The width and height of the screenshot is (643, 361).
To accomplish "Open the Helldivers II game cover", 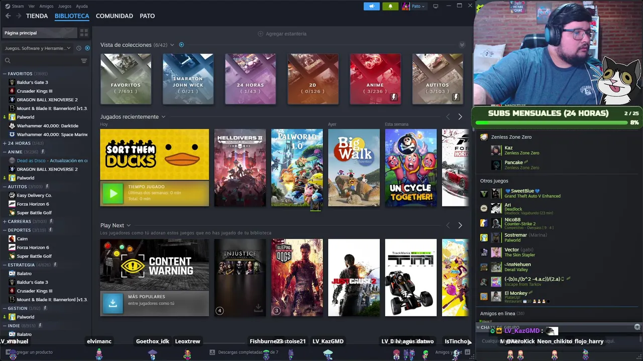I will tap(240, 167).
